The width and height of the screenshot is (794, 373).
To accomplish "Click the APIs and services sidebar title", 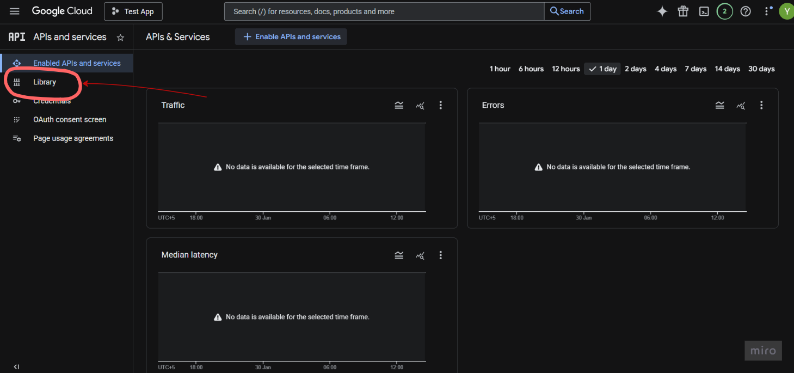I will (x=70, y=37).
